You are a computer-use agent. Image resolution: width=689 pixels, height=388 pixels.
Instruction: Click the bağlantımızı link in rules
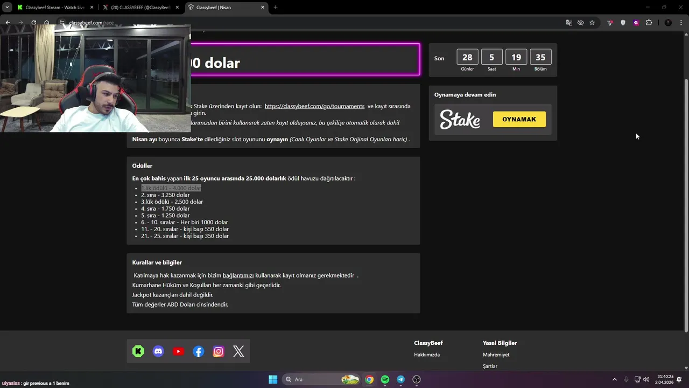(238, 275)
